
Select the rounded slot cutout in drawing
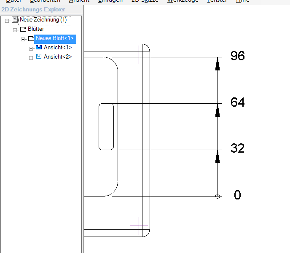pyautogui.click(x=106, y=127)
